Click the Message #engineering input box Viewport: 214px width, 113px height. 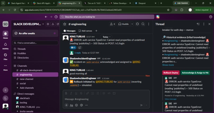pyautogui.click(x=106, y=99)
